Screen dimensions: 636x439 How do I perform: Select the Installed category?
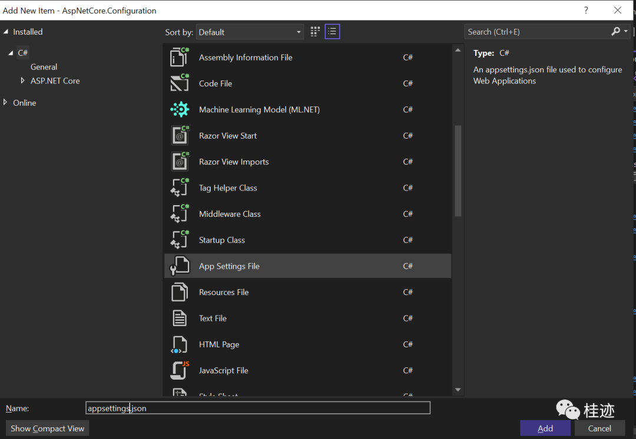[x=28, y=32]
